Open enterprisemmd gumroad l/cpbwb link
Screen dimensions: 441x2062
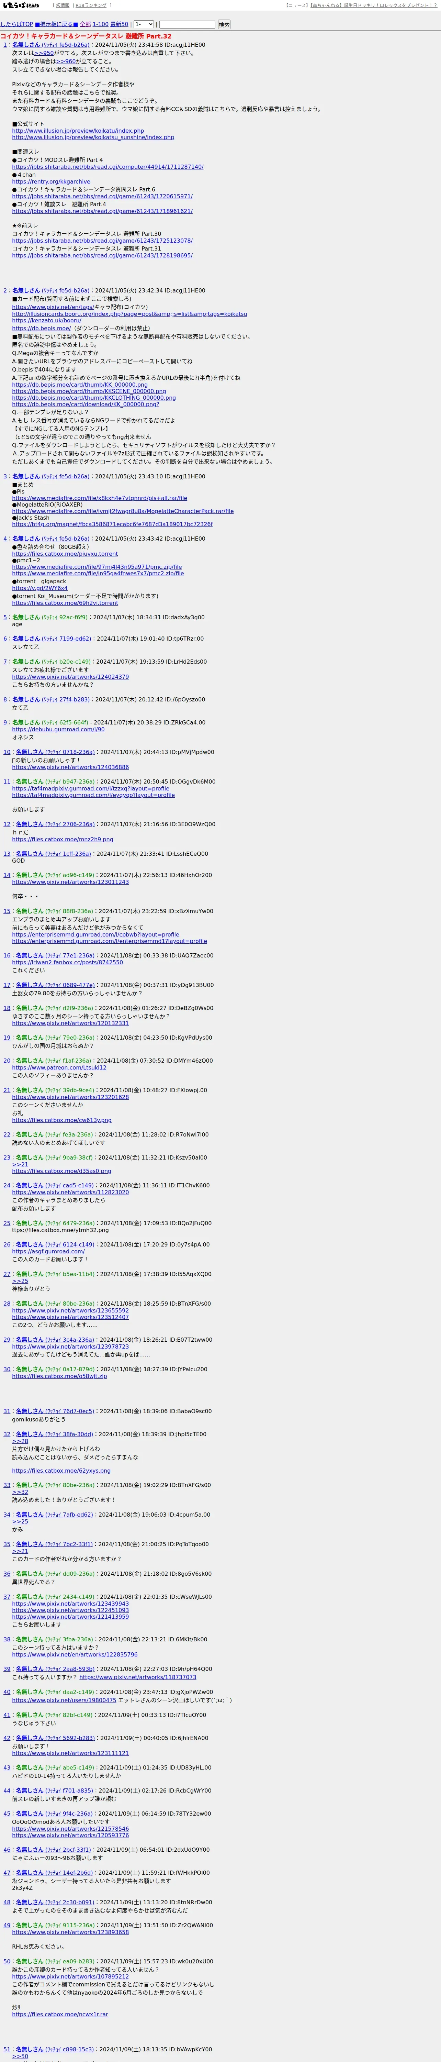tap(95, 935)
